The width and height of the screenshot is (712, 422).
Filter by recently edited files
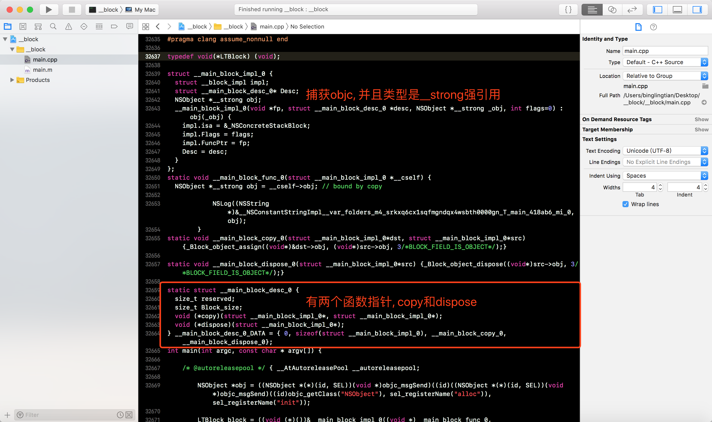[120, 415]
